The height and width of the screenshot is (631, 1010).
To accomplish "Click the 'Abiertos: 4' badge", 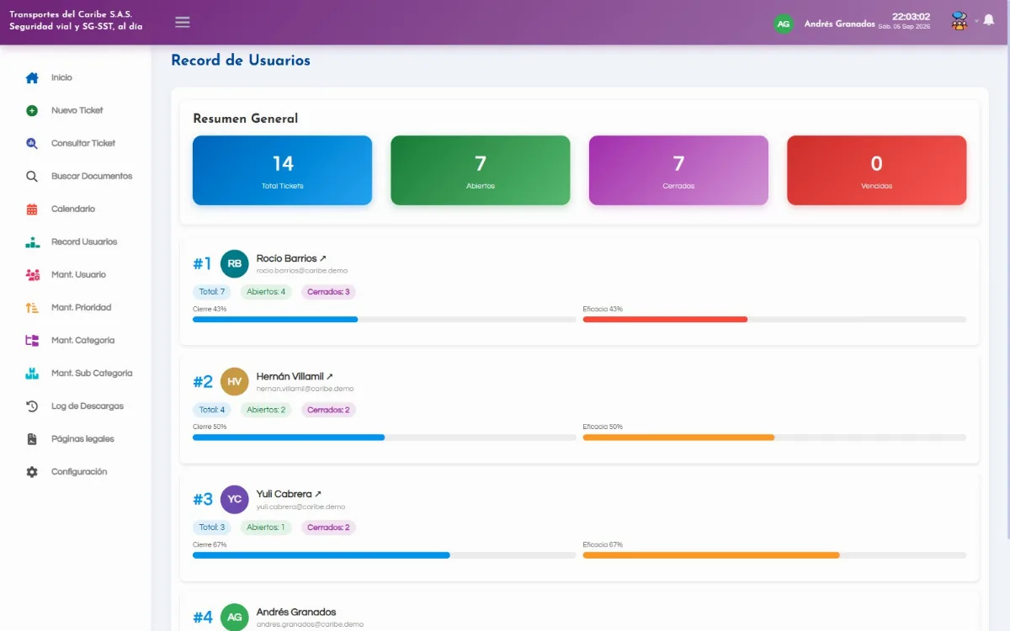I will coord(266,292).
